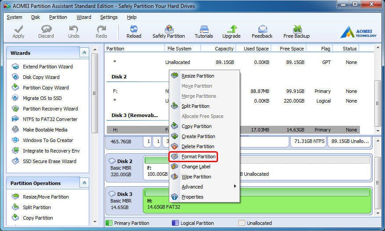Select Resize Partition in context menu
This screenshot has height=231, width=385.
tap(204, 76)
